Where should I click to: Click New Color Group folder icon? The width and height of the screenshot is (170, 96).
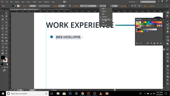[x=154, y=43]
